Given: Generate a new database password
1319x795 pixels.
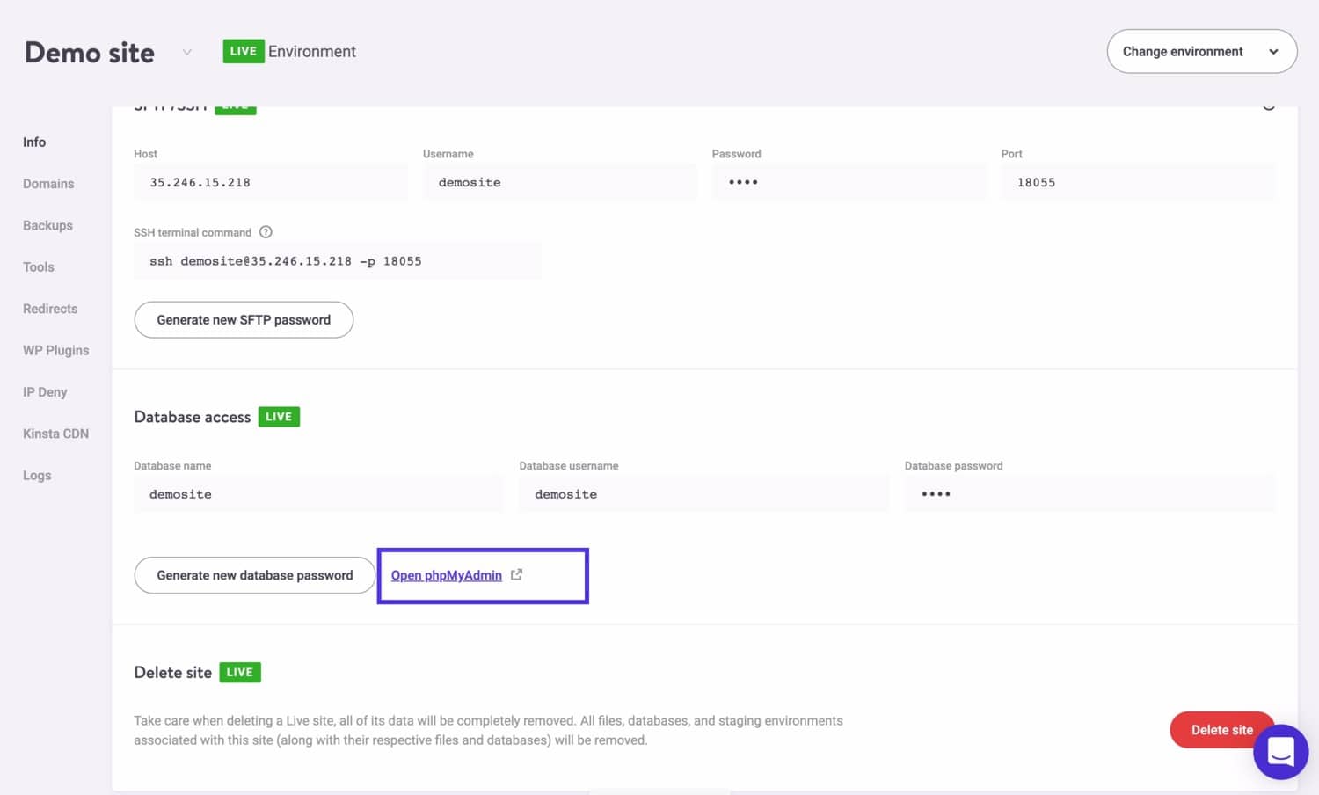Looking at the screenshot, I should coord(254,574).
